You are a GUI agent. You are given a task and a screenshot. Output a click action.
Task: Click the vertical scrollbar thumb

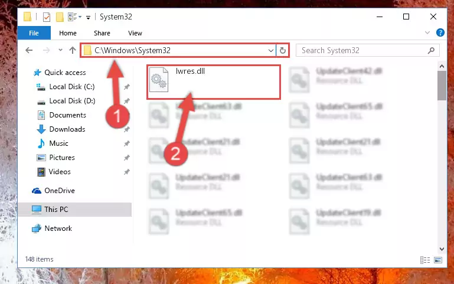click(x=442, y=86)
